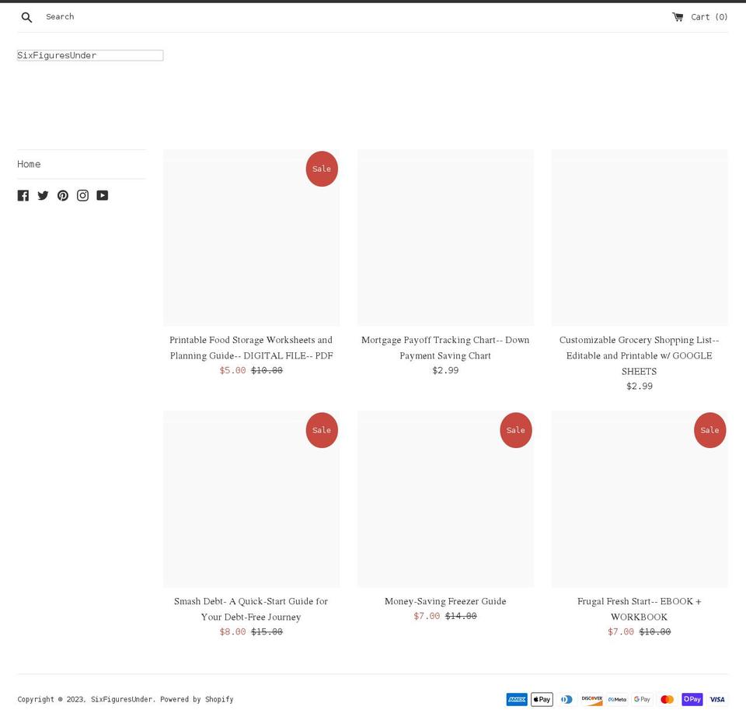The width and height of the screenshot is (746, 724).
Task: Open the Facebook social icon
Action: [23, 195]
